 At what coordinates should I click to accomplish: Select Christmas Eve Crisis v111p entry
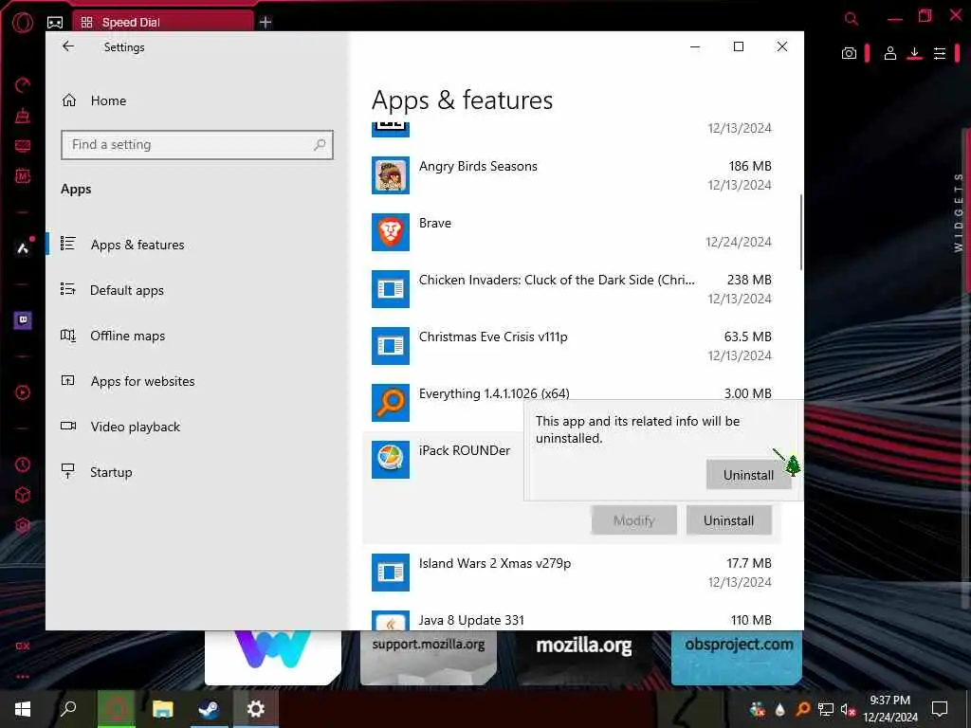pyautogui.click(x=572, y=346)
